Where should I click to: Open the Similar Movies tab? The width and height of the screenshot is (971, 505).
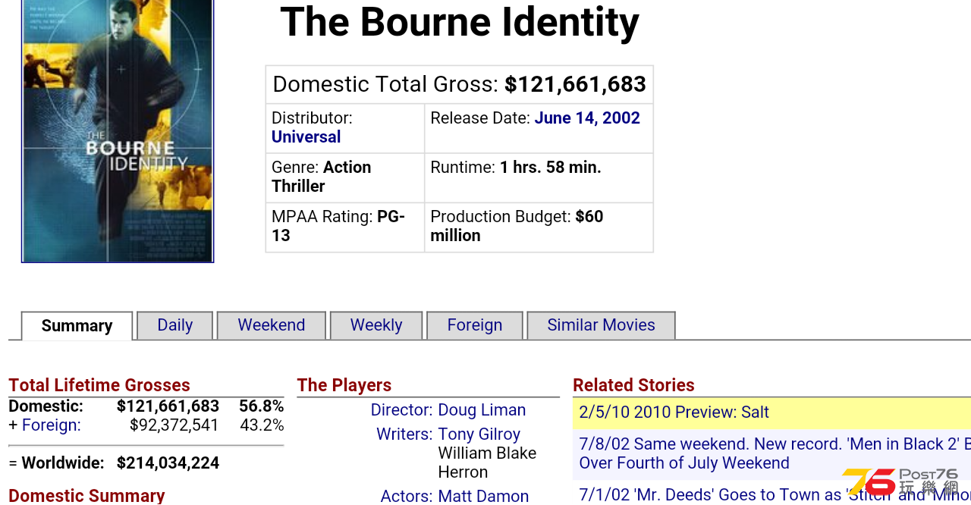(601, 325)
